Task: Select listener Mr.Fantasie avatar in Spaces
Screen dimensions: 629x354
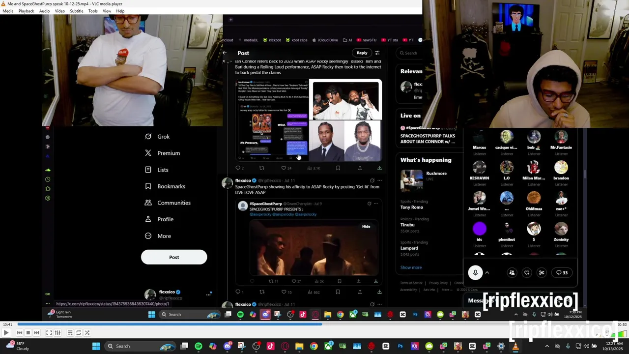Action: pyautogui.click(x=561, y=137)
